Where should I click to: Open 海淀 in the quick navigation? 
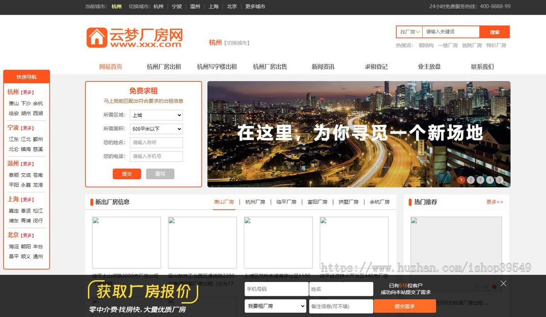point(14,247)
